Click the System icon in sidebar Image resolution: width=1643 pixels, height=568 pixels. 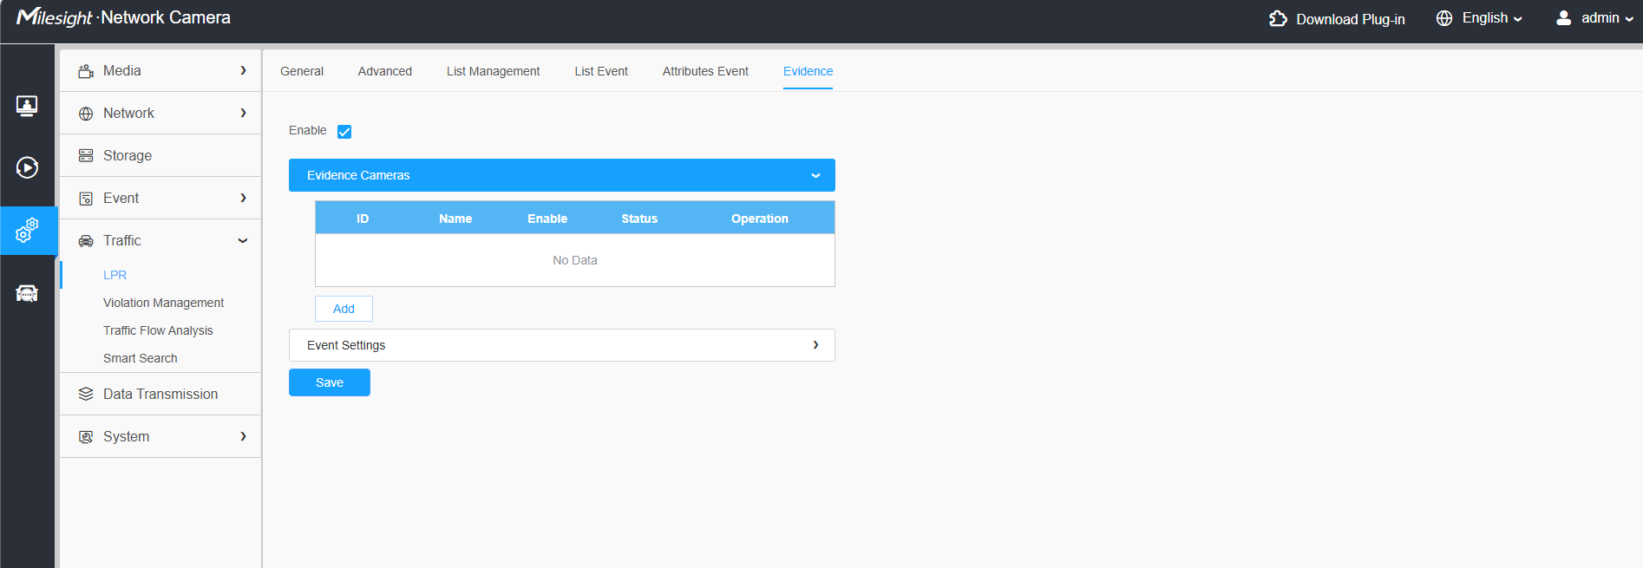coord(86,437)
